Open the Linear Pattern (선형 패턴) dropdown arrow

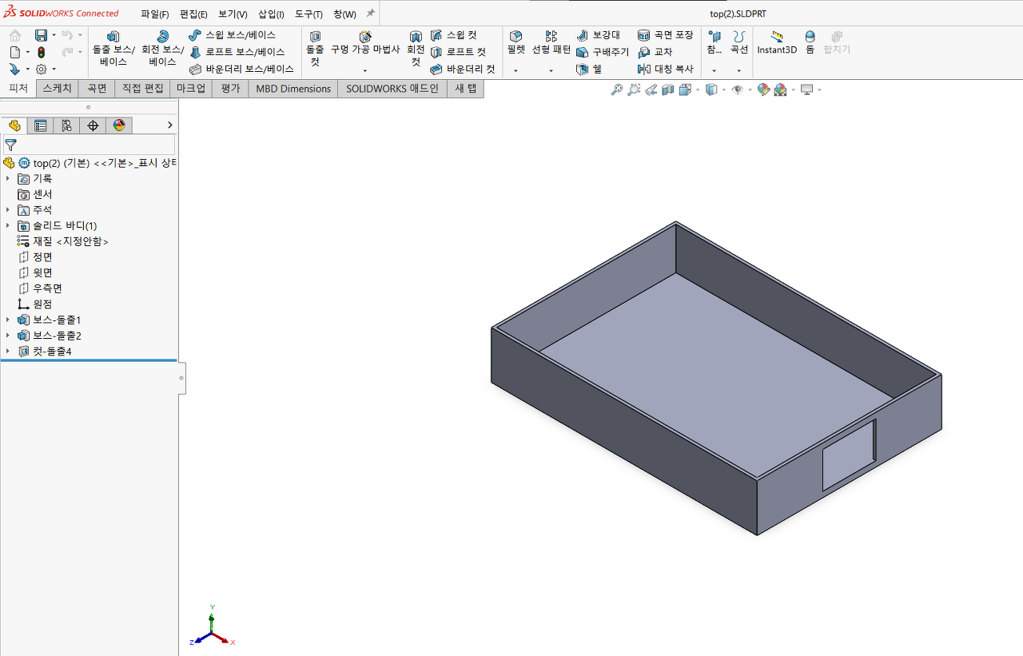click(x=551, y=70)
